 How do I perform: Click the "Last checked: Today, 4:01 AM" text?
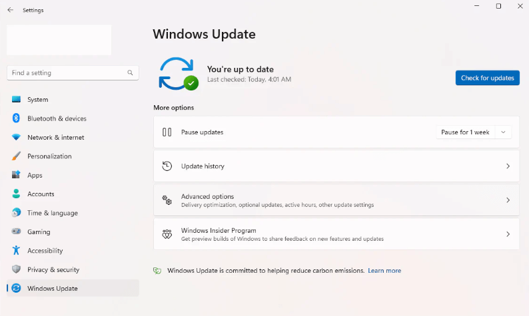click(x=249, y=80)
